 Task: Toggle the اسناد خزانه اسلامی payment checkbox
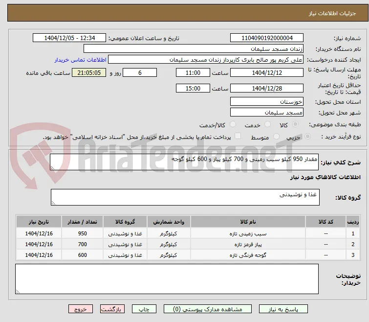click(x=238, y=136)
